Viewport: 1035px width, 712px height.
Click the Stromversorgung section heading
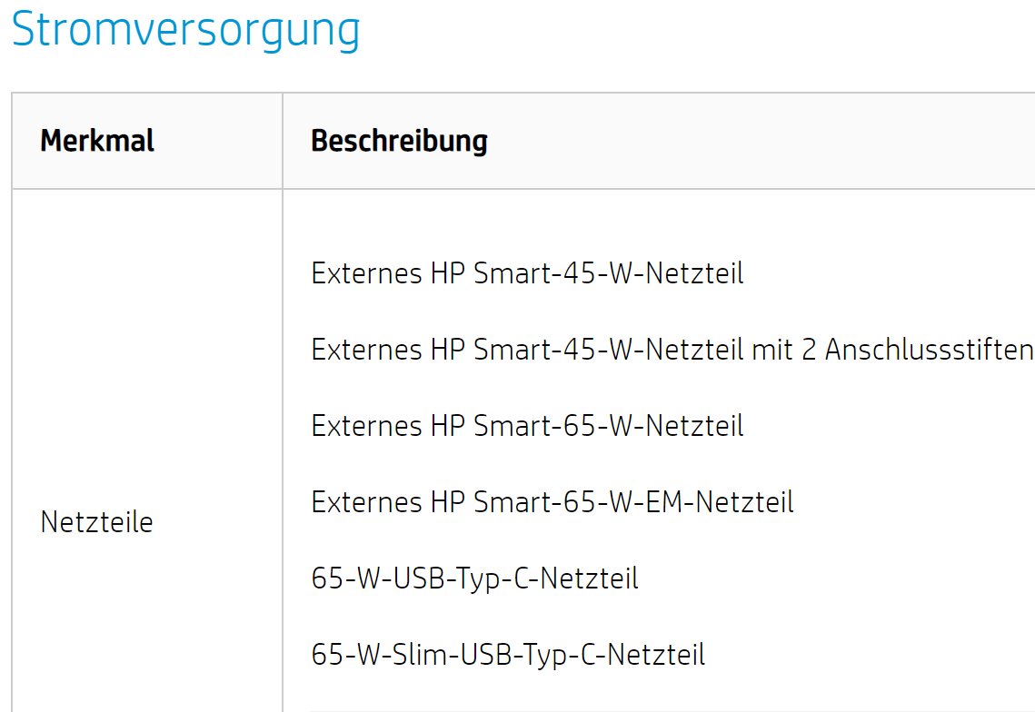click(x=185, y=30)
